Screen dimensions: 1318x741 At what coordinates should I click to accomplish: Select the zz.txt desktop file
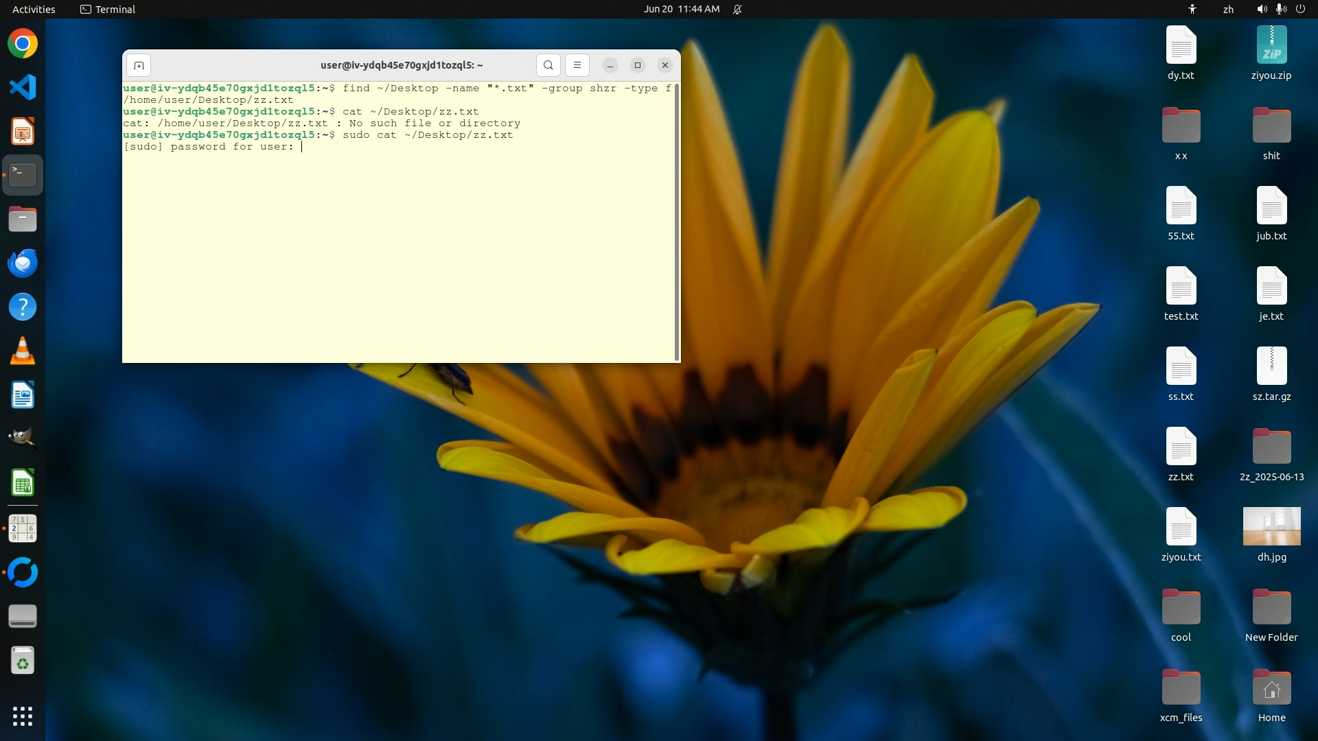click(1181, 453)
